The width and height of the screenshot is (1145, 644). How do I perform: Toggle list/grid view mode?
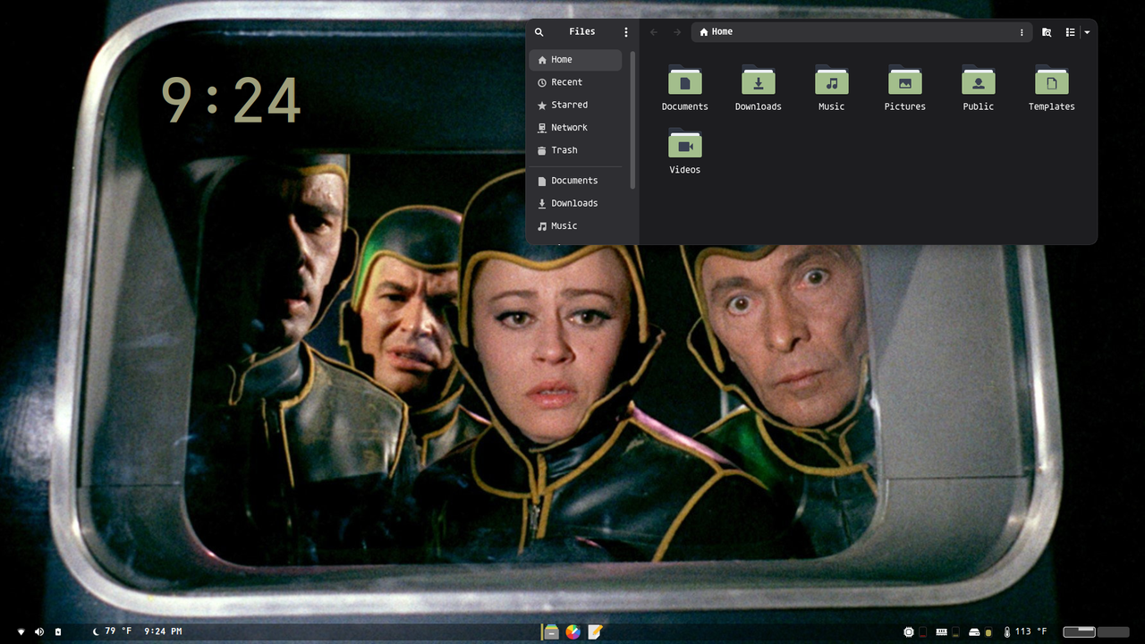point(1070,32)
